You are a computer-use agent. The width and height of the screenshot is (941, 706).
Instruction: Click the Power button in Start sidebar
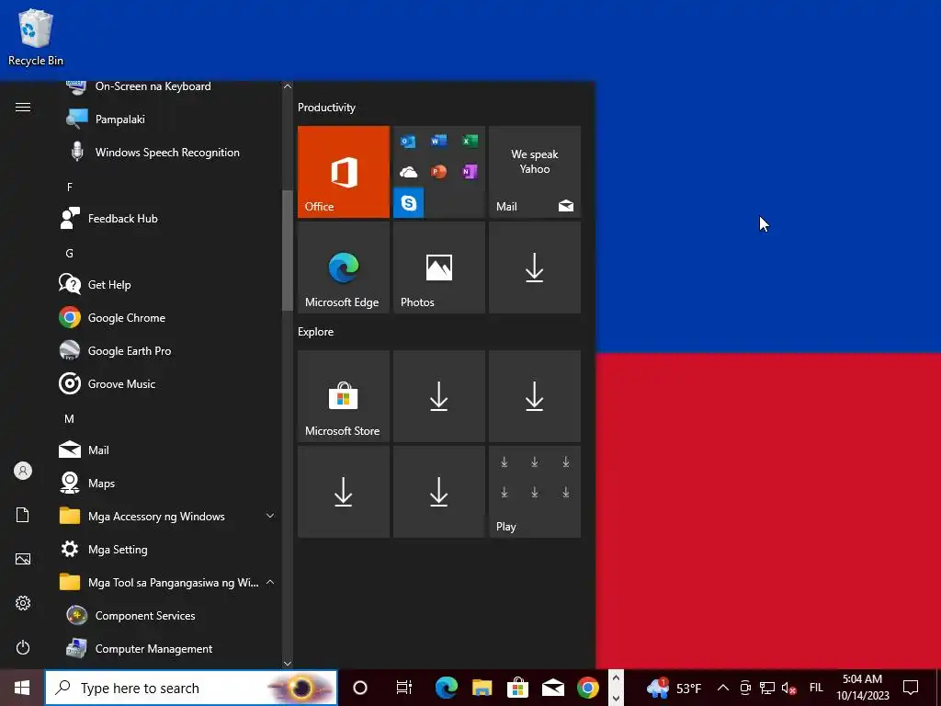(23, 647)
